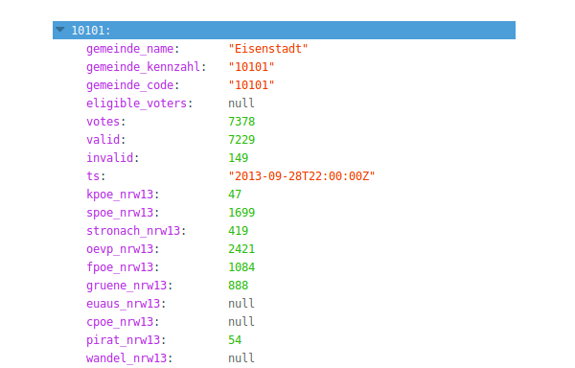The width and height of the screenshot is (575, 368).
Task: Click the kpoe_nrw13 key
Action: click(120, 195)
